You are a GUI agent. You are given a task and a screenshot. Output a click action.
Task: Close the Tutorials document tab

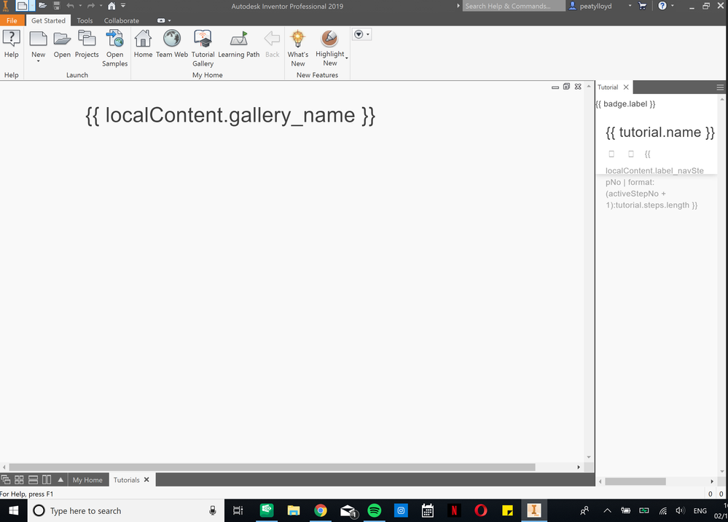click(x=146, y=480)
